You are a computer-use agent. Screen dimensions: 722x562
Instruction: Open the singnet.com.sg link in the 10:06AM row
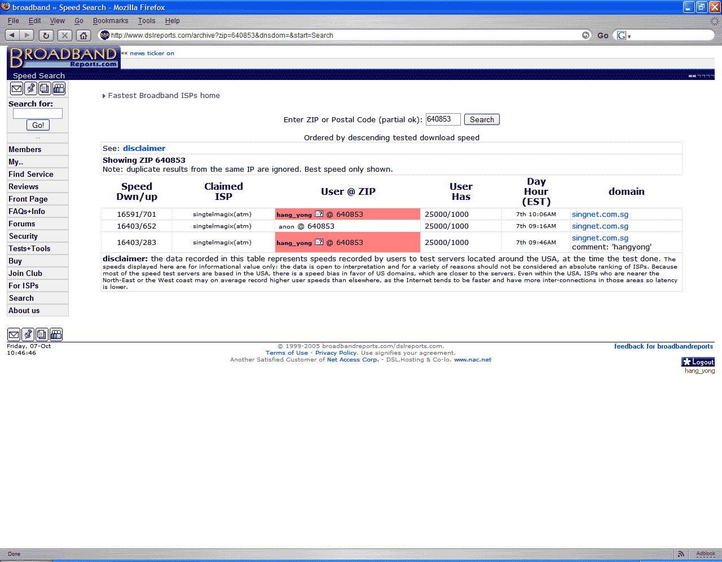coord(600,215)
